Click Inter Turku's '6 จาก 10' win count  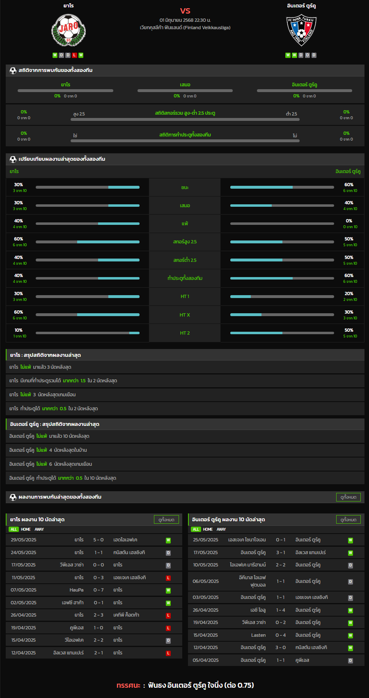350,191
